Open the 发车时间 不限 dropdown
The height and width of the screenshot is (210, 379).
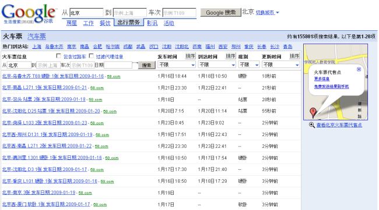(177, 65)
